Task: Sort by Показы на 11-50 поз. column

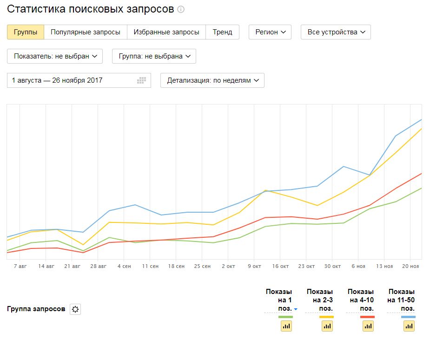Action: [x=402, y=300]
